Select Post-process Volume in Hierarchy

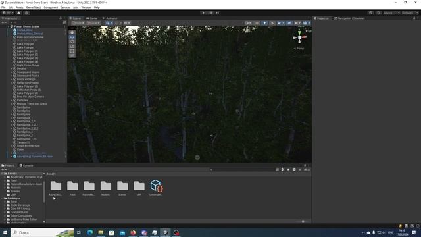click(30, 37)
